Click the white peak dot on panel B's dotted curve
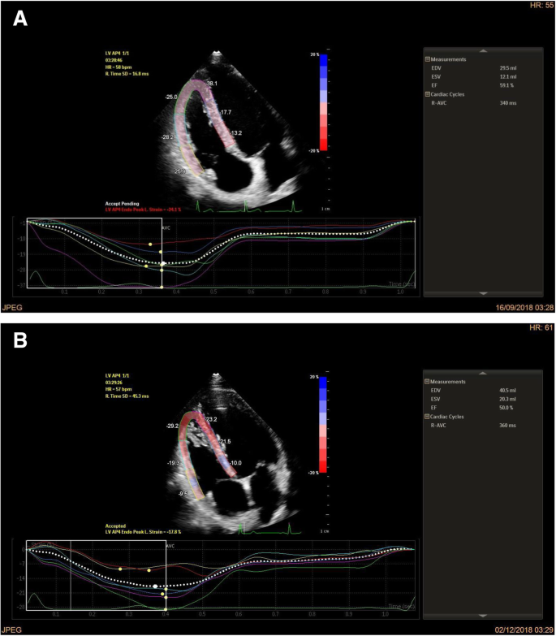556x636 pixels. pos(155,586)
